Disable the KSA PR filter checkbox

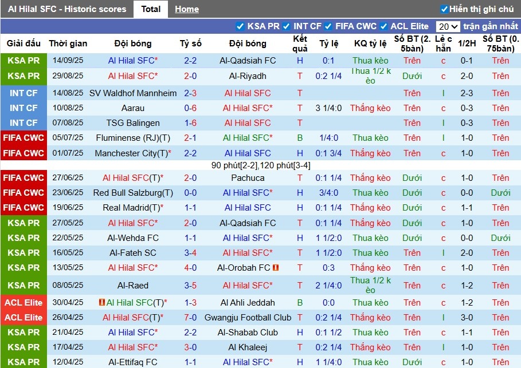[x=241, y=26]
